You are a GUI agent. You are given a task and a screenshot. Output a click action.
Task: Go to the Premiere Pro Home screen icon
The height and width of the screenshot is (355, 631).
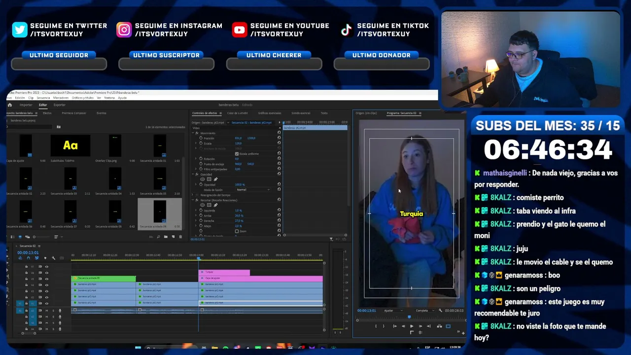point(9,105)
